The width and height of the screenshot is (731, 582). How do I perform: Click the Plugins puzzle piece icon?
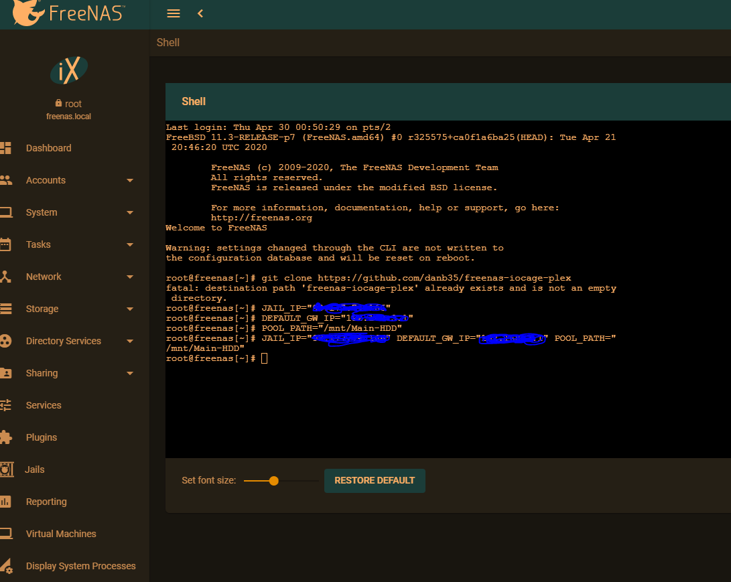coord(5,437)
